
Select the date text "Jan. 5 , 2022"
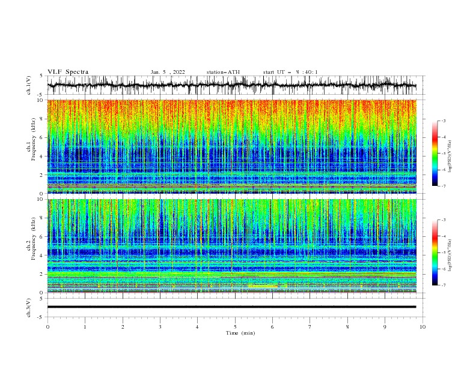pos(168,72)
